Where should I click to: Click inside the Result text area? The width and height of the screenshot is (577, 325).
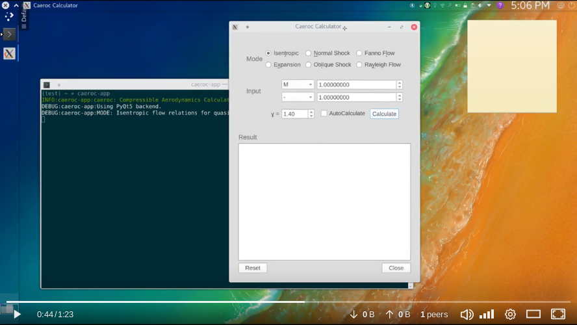[x=324, y=201]
